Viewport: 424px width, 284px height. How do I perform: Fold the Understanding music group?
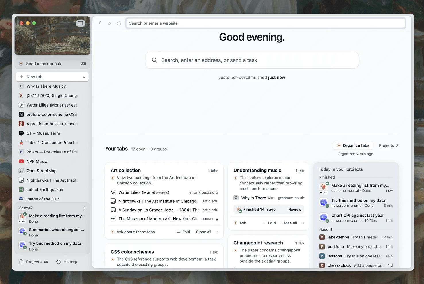point(269,223)
